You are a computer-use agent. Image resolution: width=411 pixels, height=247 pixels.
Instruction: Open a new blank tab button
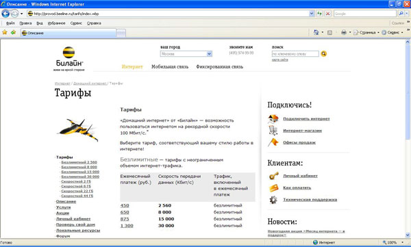coord(121,33)
